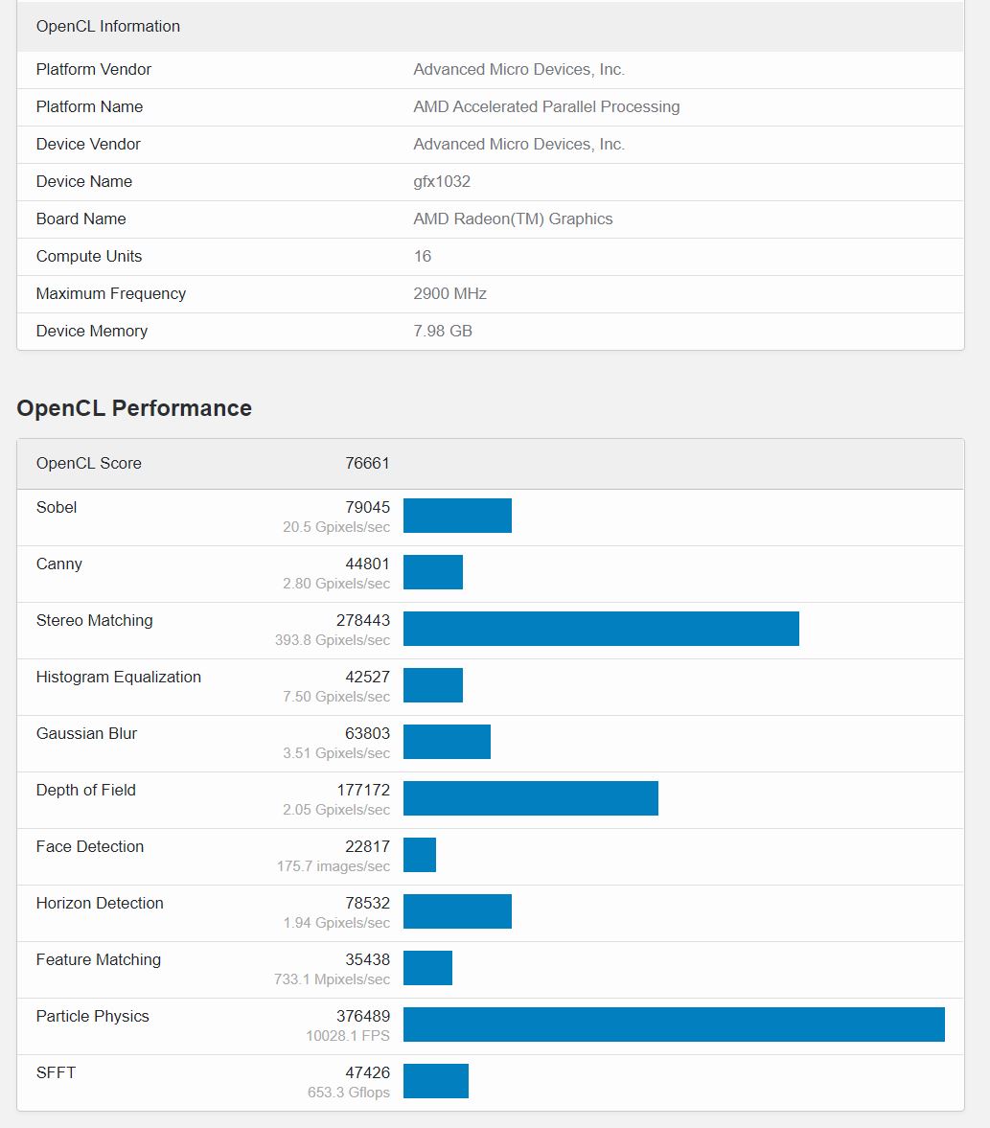Select the Feature Matching label
The height and width of the screenshot is (1128, 990).
[x=99, y=959]
